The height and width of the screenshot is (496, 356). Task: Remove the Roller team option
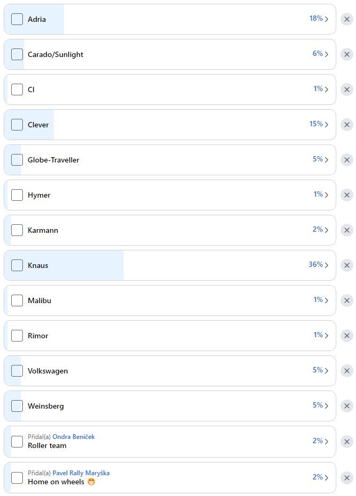(347, 442)
